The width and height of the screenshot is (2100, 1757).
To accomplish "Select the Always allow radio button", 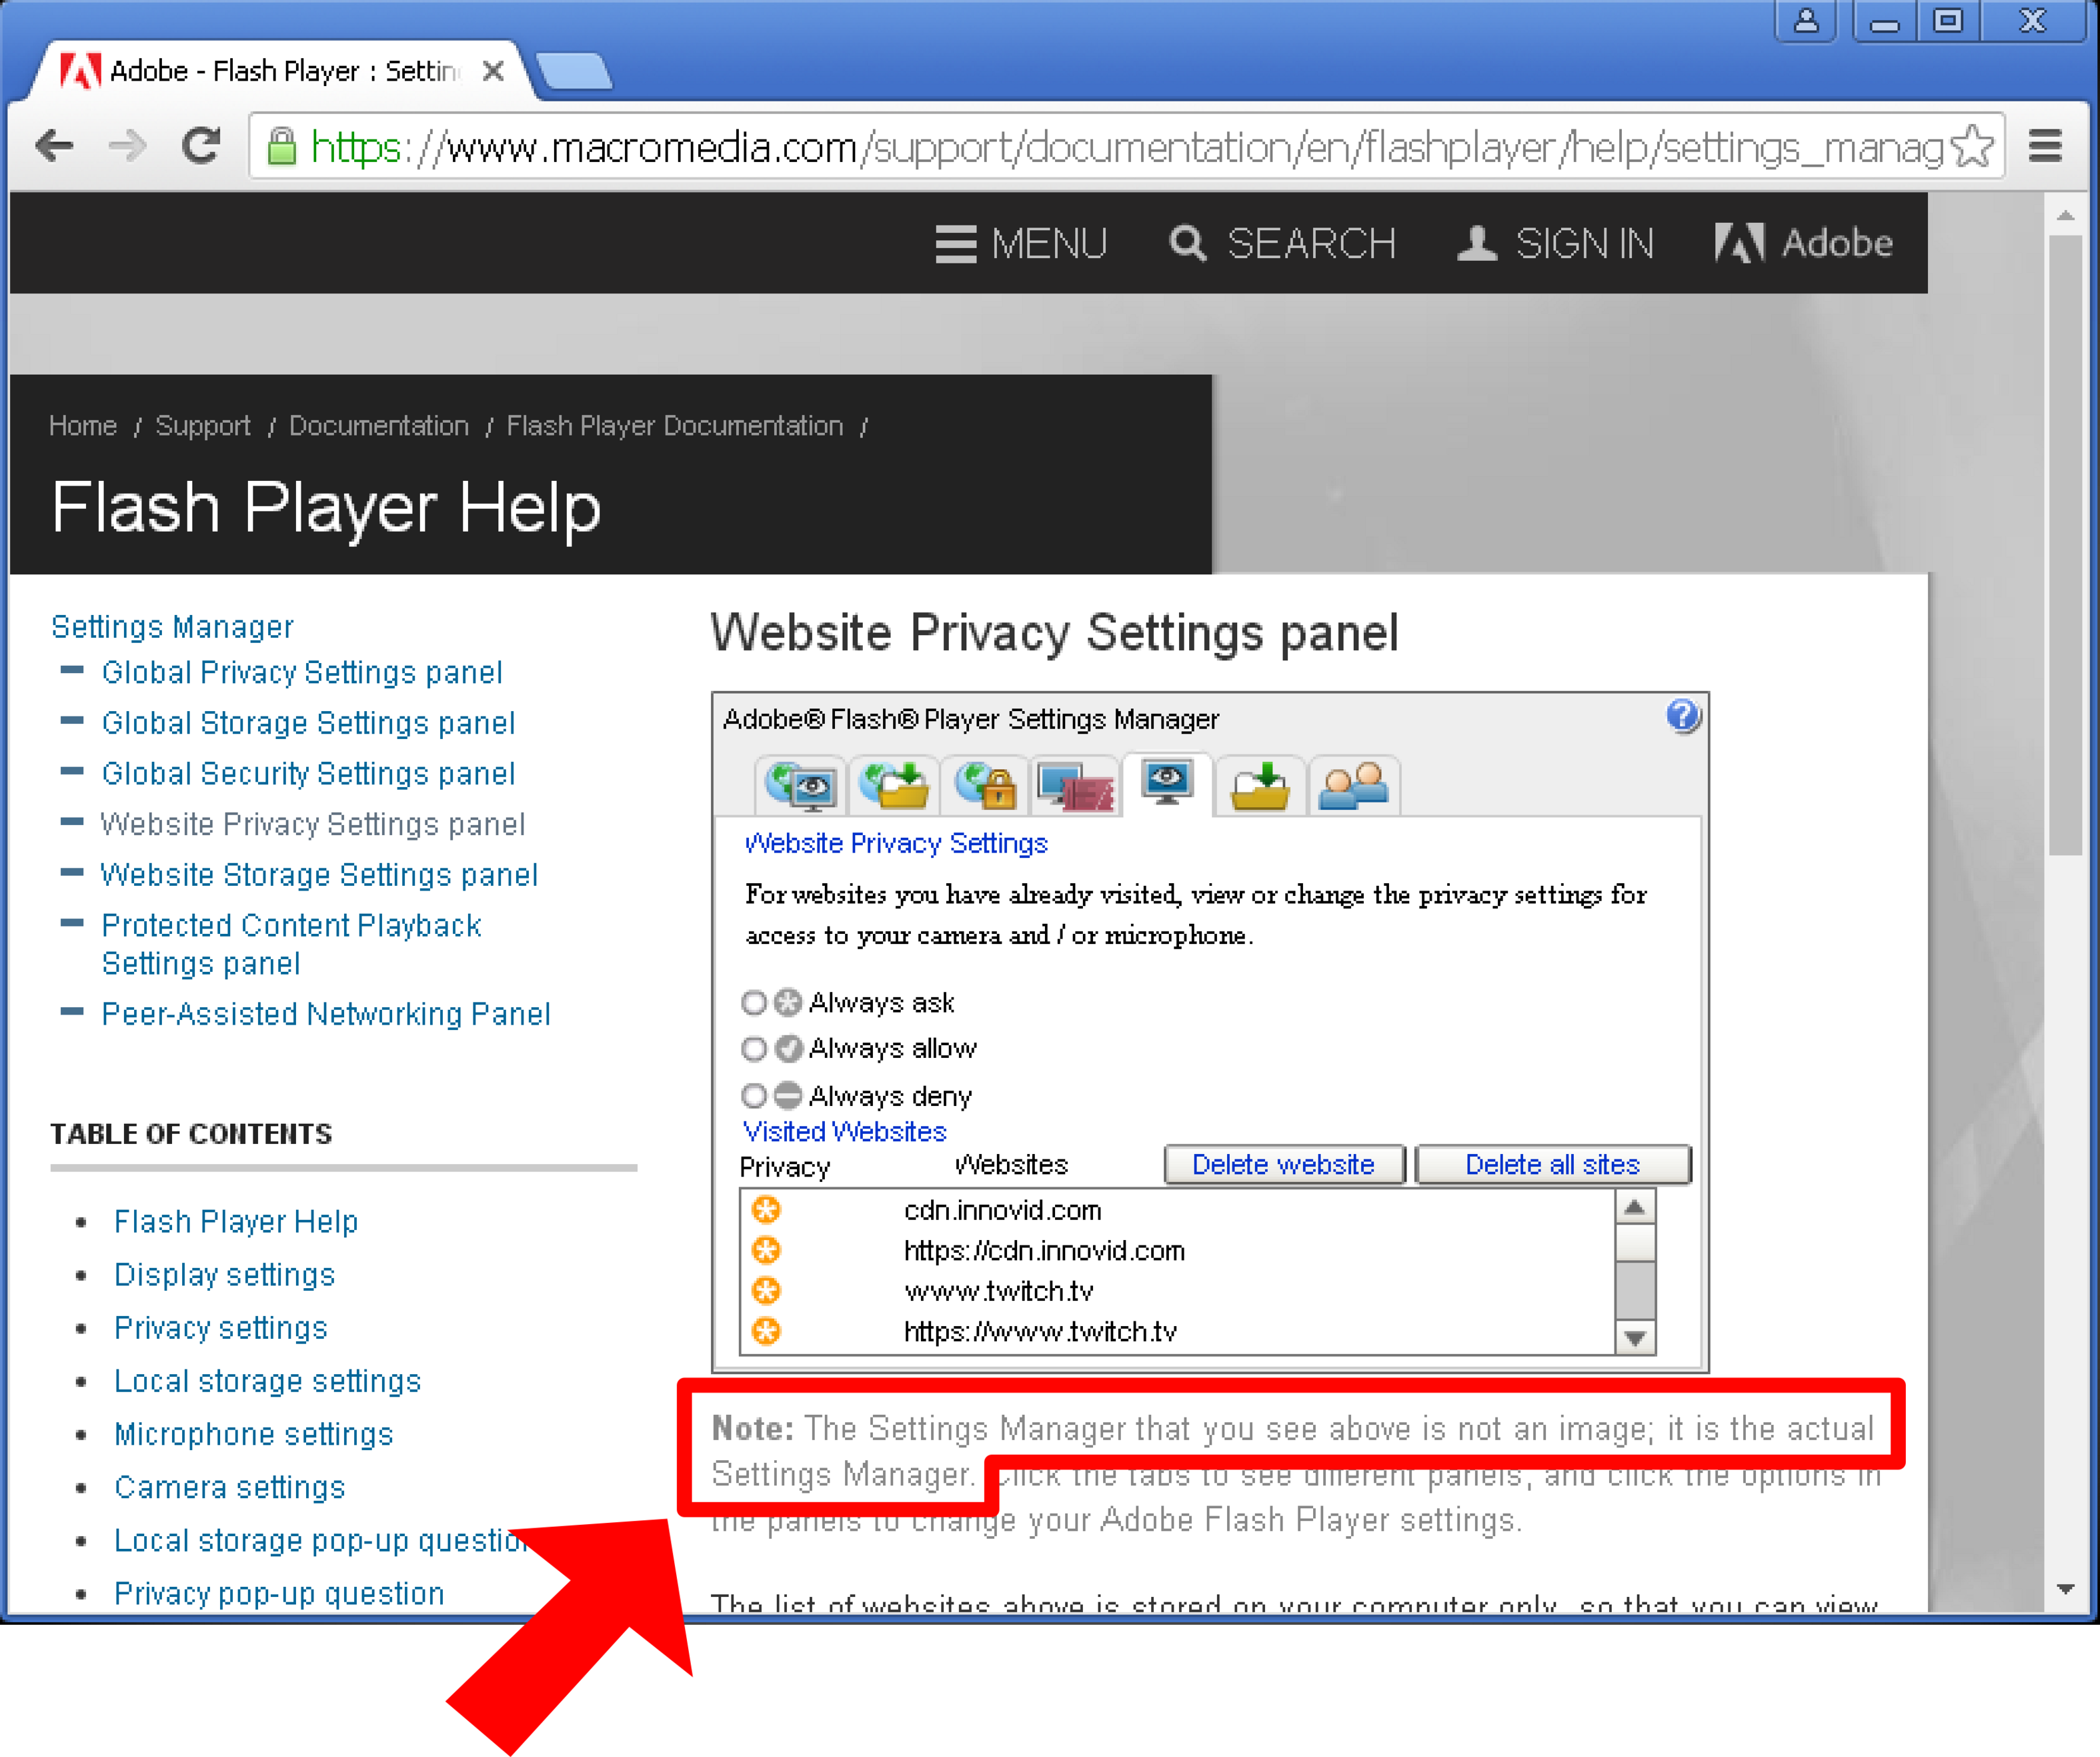I will pyautogui.click(x=753, y=1048).
